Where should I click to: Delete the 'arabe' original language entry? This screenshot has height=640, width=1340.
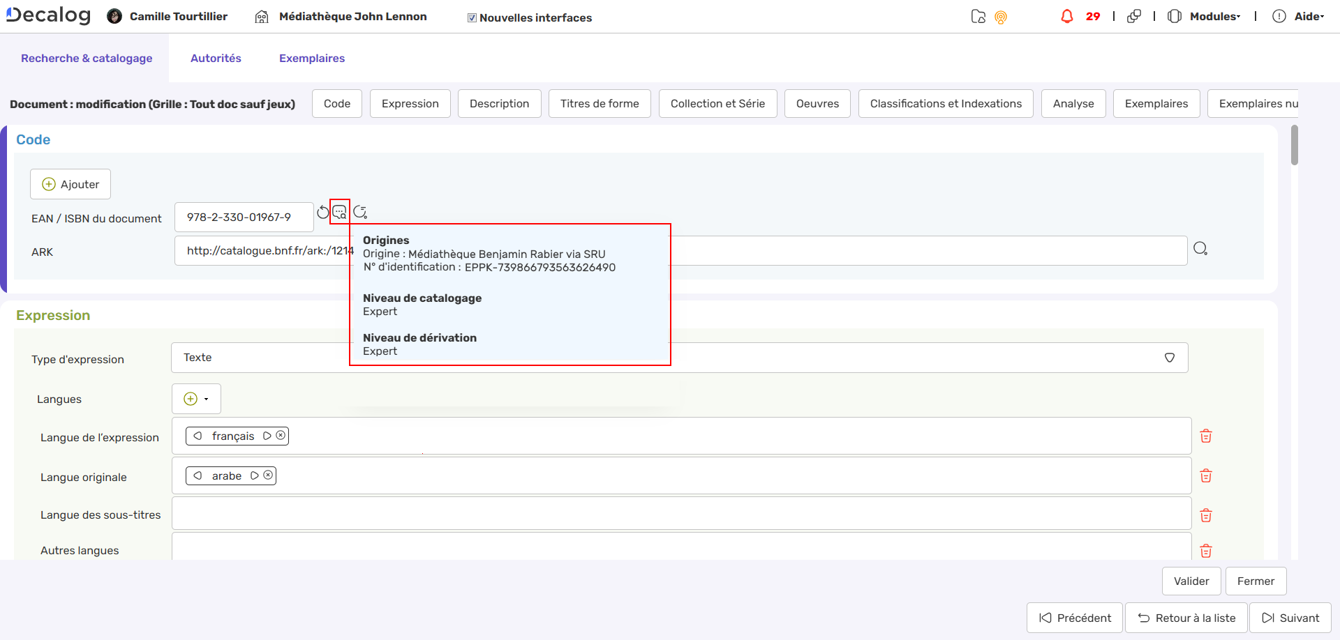click(x=1207, y=475)
